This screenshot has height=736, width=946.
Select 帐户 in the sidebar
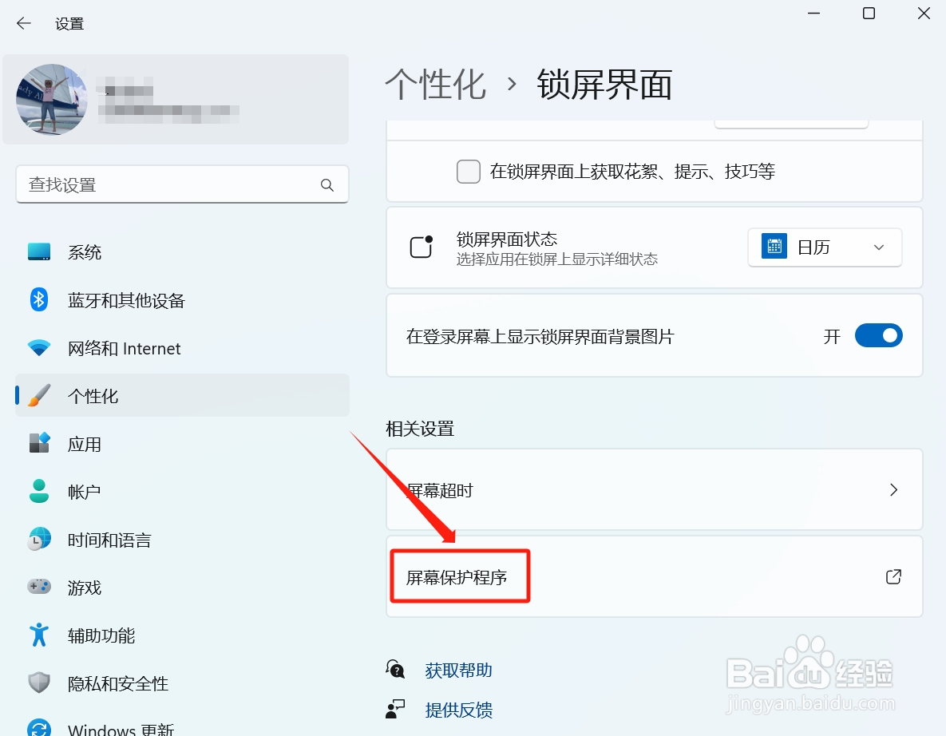tap(83, 492)
